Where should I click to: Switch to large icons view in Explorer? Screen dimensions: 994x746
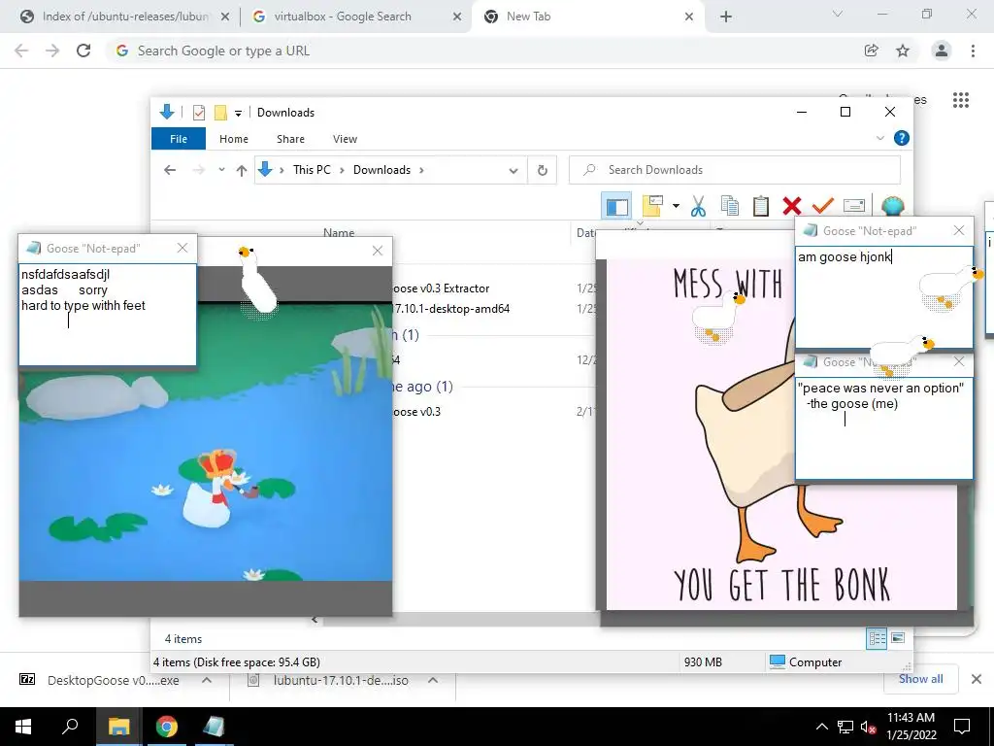[898, 638]
